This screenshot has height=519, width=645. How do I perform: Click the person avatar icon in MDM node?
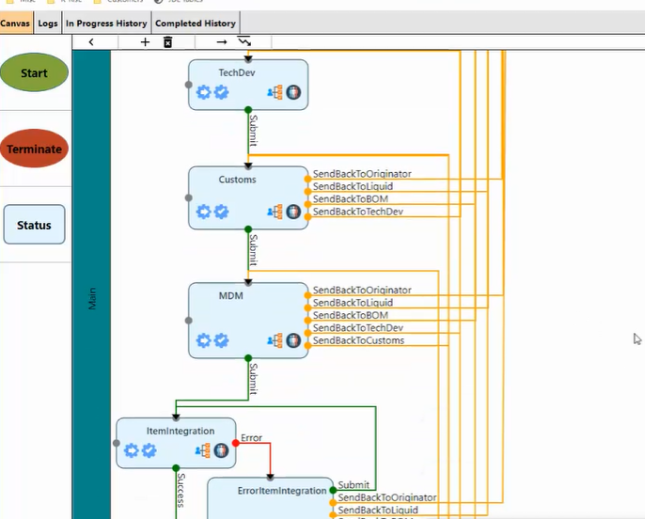(x=293, y=340)
